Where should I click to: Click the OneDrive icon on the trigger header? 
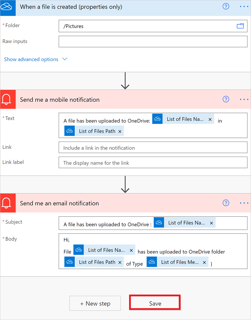8,6
